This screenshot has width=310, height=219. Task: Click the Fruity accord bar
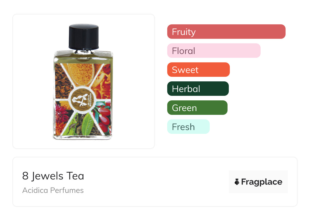click(226, 32)
